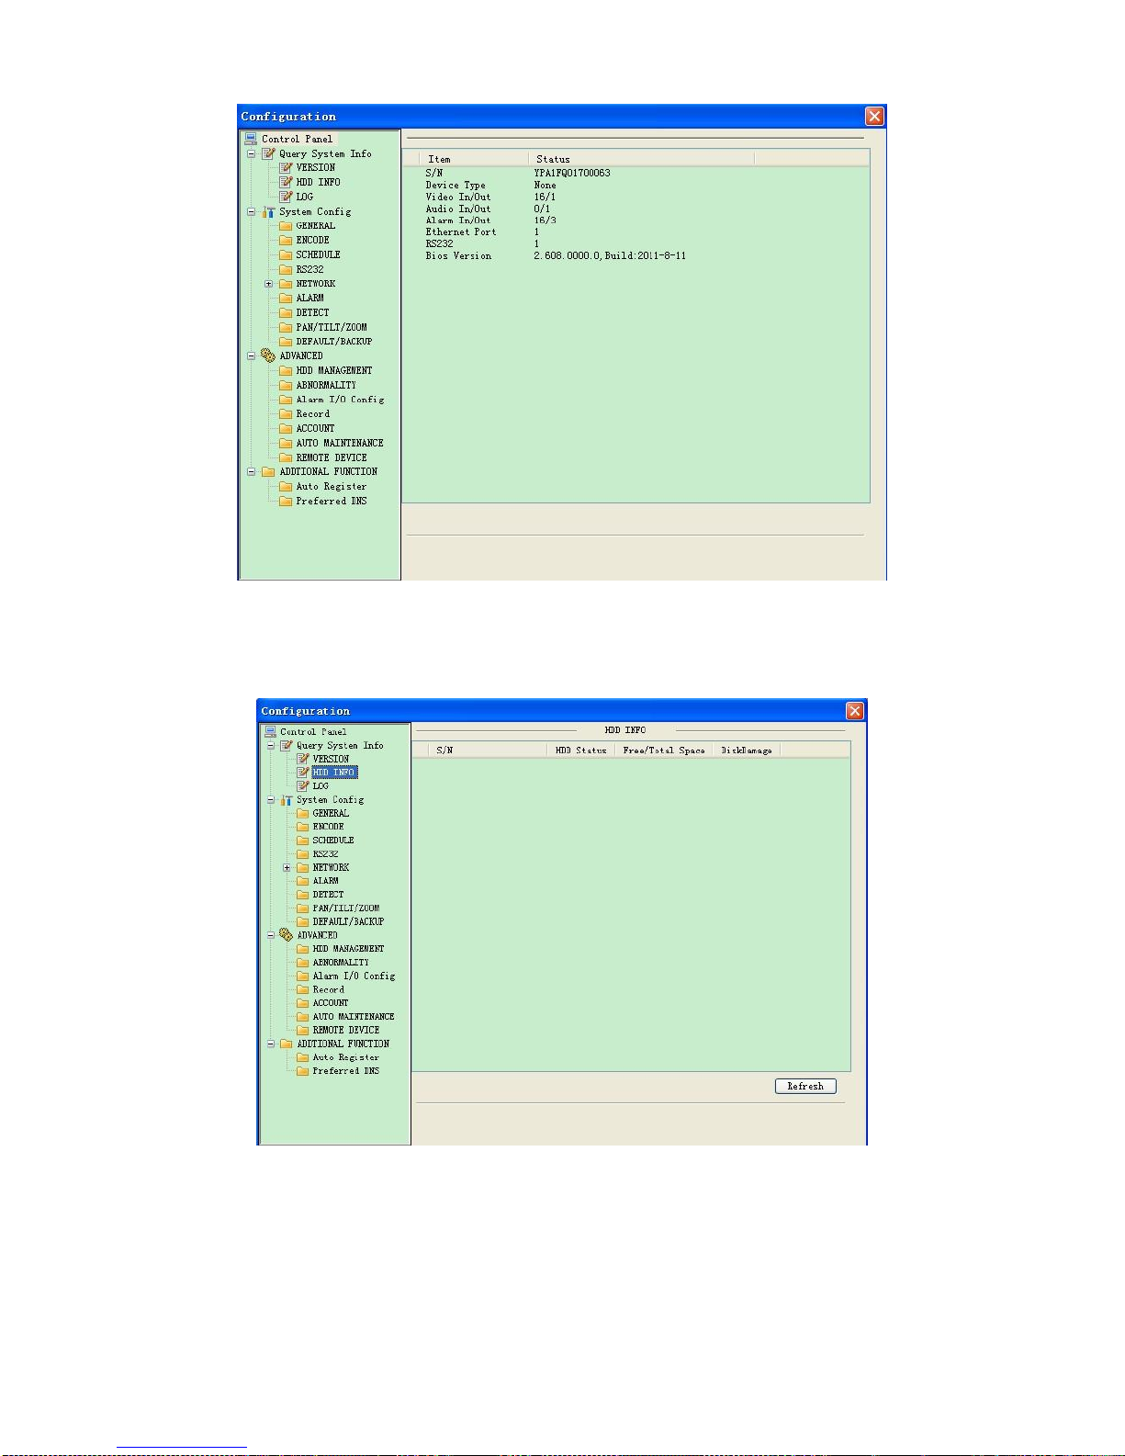Open RS232 settings in upper window tree
Viewport: 1125px width, 1456px height.
tap(309, 269)
